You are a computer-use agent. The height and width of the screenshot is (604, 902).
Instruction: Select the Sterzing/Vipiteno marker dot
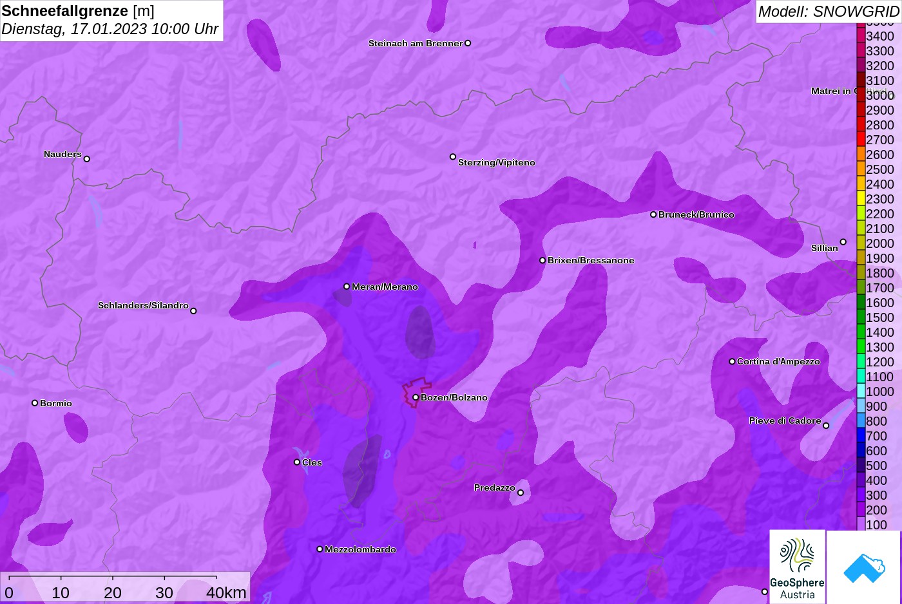pos(453,156)
